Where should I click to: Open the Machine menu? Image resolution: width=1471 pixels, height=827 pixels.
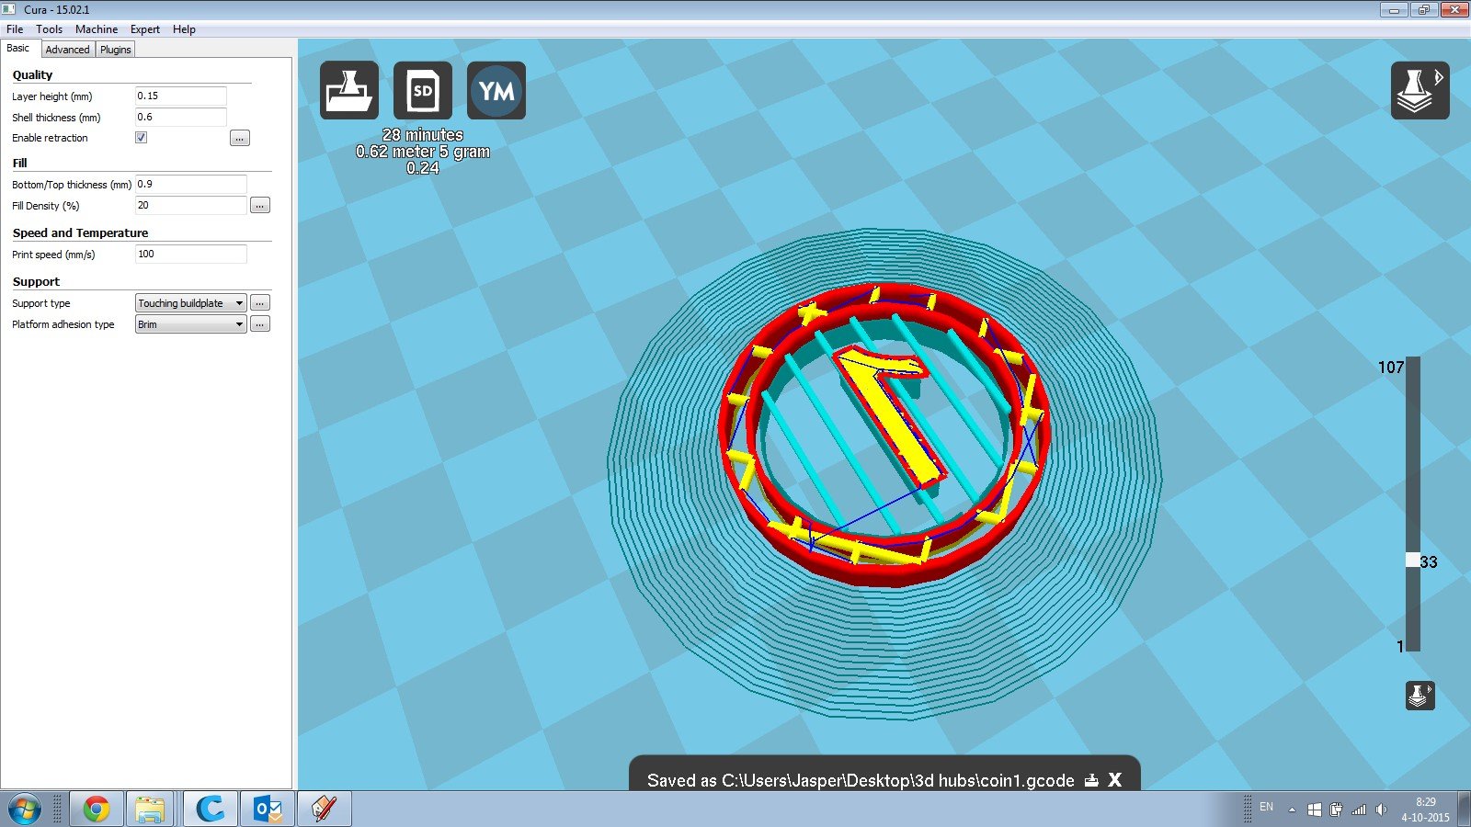97,29
